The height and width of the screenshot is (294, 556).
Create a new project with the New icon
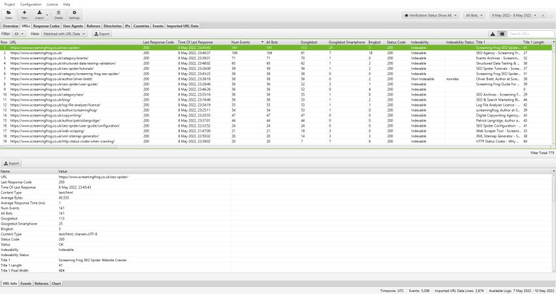click(x=24, y=15)
